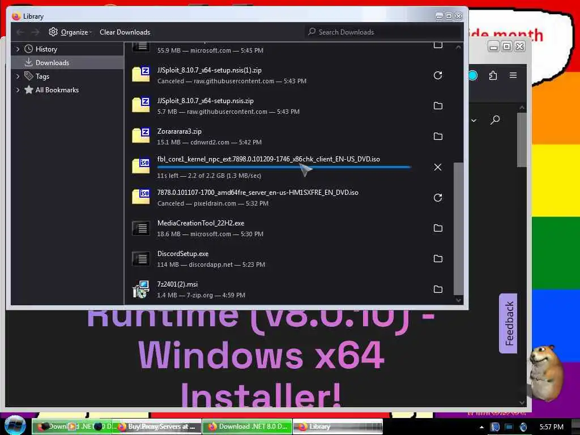
Task: Show 7z2401(2).msi in folder
Action: tap(438, 289)
